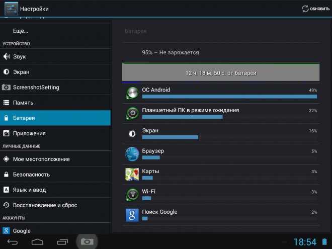Tap the Звук speaker icon
The image size is (332, 249).
(x=7, y=56)
